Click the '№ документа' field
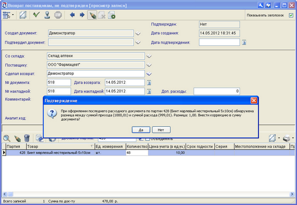 point(59,83)
